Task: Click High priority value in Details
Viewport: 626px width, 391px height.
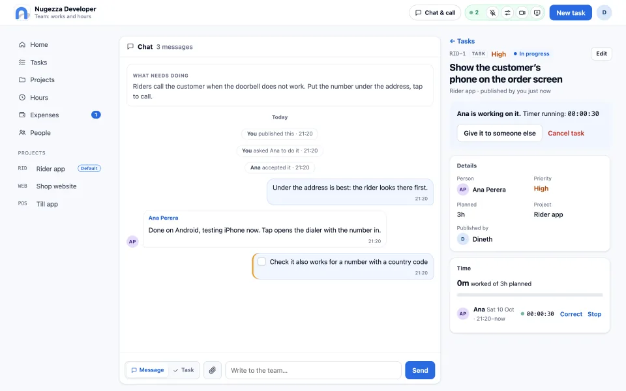Action: [541, 188]
